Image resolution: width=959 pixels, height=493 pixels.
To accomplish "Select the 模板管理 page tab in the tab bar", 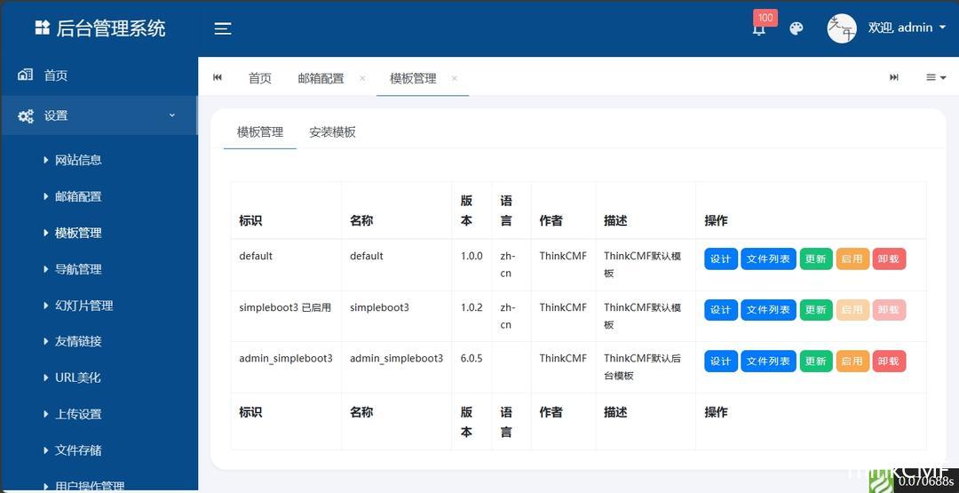I will pos(414,78).
